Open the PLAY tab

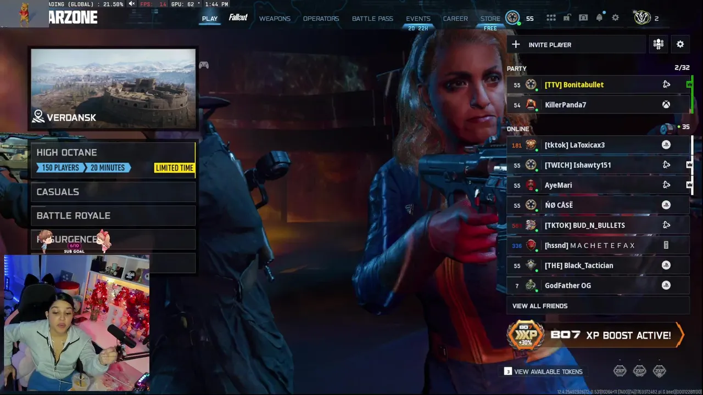210,19
